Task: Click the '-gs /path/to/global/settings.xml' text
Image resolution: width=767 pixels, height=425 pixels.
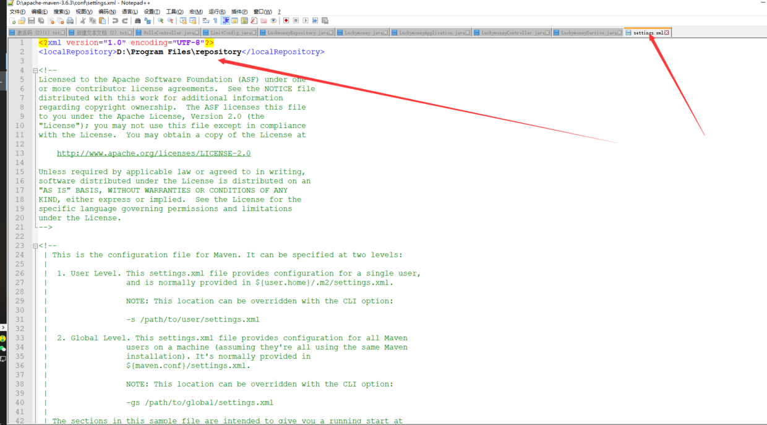Action: pos(200,403)
